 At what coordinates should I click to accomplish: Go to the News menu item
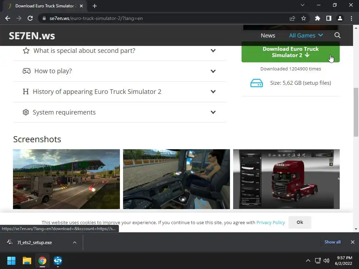point(268,35)
